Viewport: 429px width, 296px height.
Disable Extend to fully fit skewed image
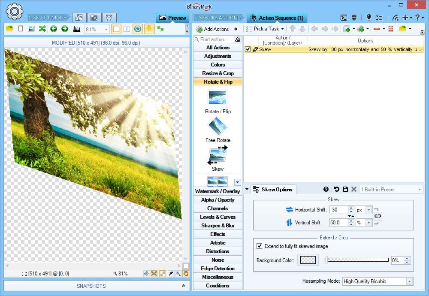pos(259,246)
